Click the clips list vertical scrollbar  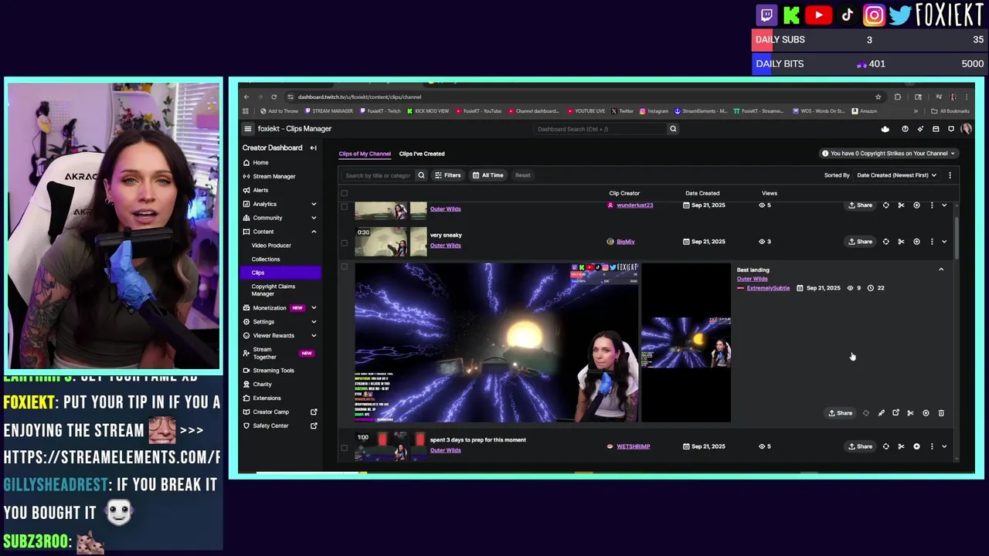[957, 238]
